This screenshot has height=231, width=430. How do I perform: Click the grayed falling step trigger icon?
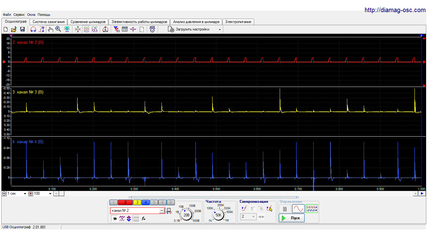coord(261,209)
